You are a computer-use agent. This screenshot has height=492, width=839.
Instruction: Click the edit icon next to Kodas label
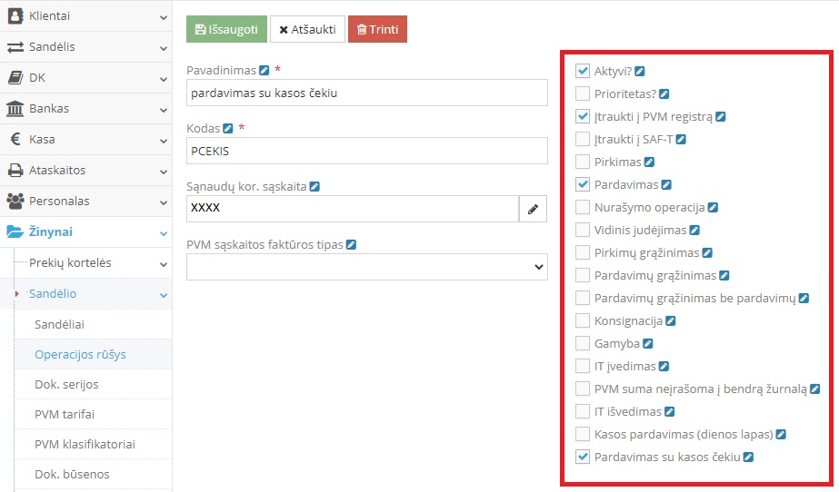tap(228, 128)
